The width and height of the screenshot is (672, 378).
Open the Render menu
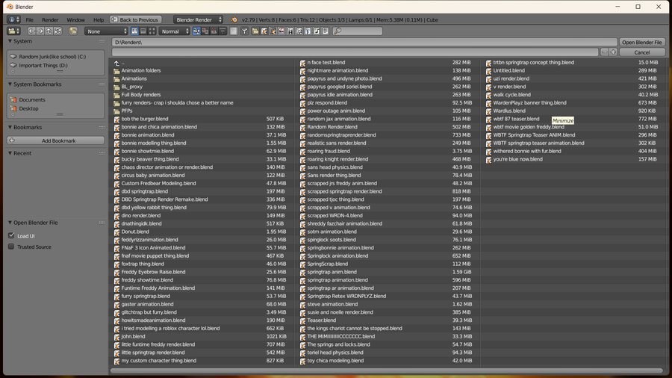pos(50,19)
